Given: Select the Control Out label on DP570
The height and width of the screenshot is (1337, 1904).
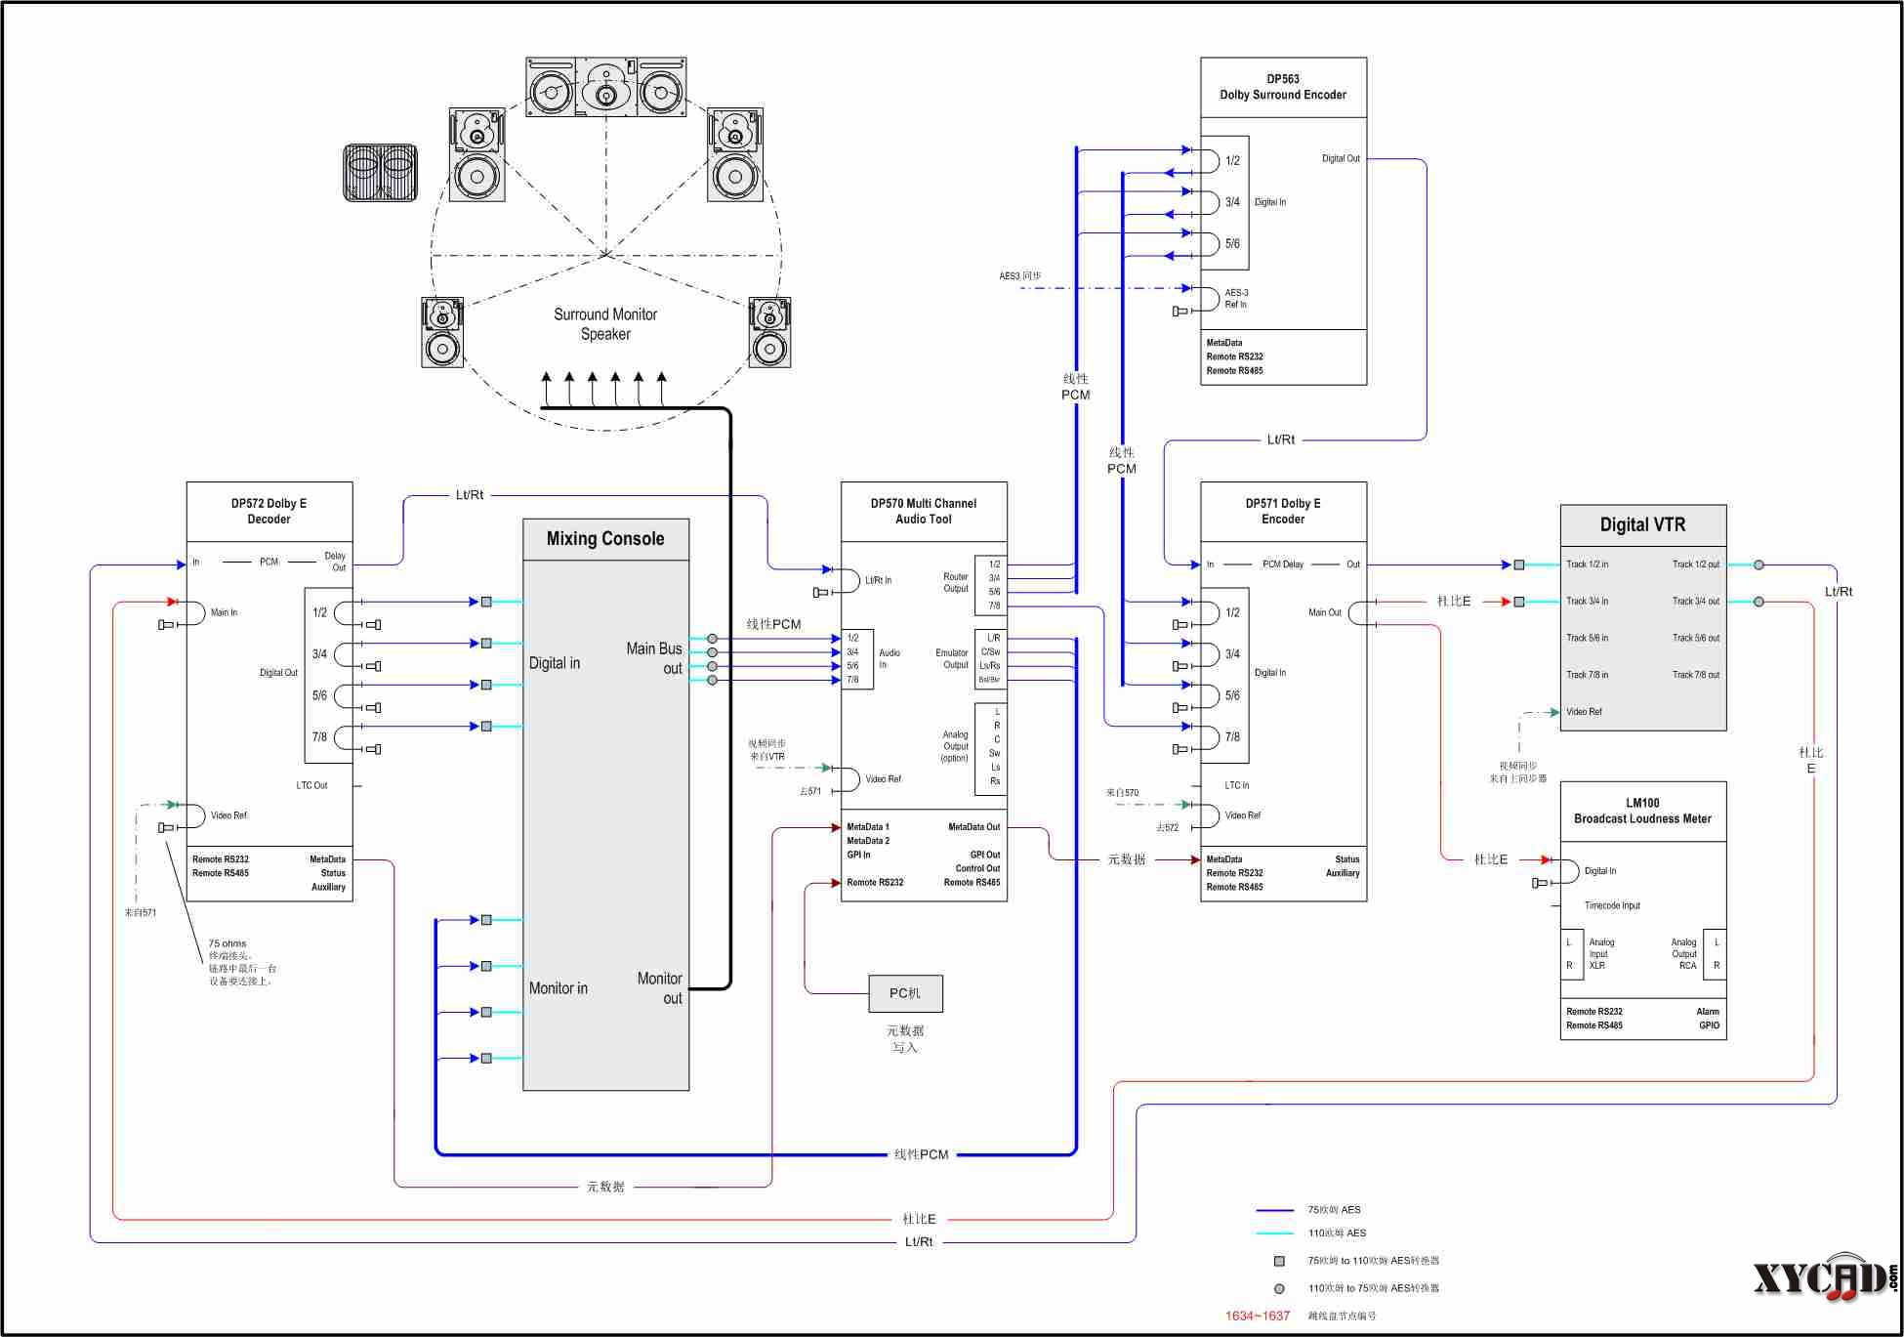Looking at the screenshot, I should [977, 868].
